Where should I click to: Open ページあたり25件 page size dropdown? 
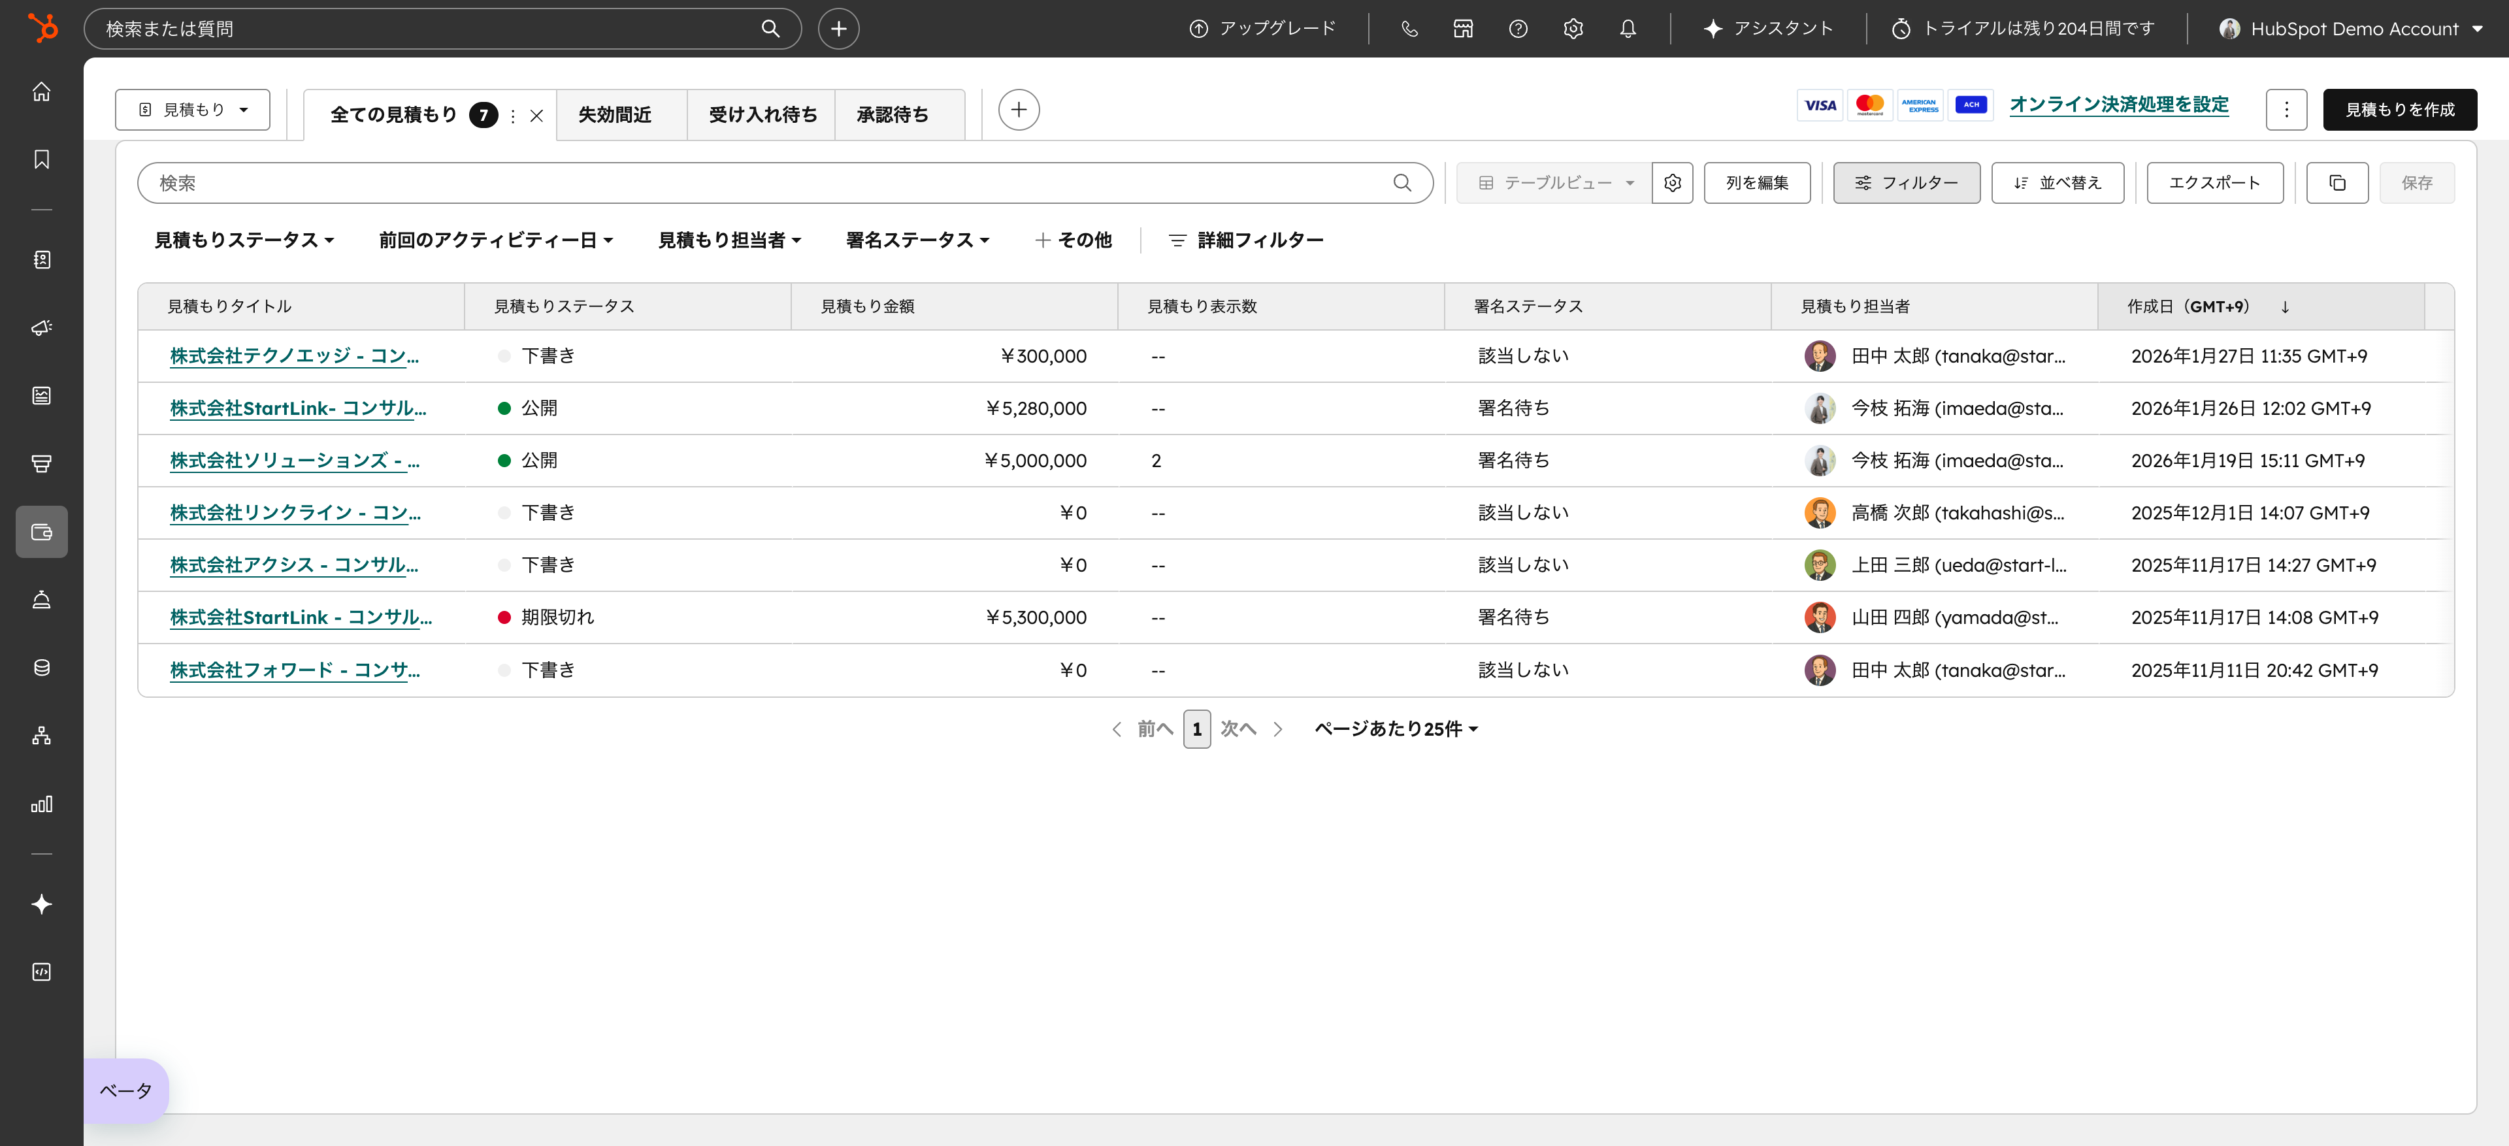coord(1395,729)
